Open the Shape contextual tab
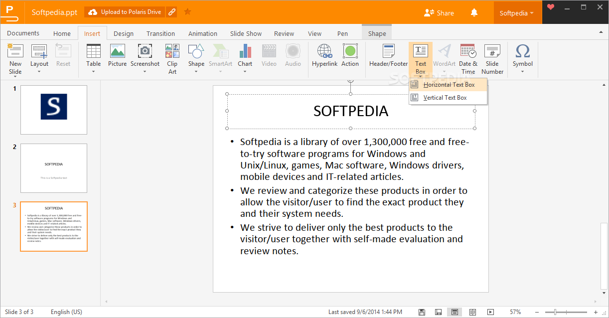The height and width of the screenshot is (318, 609). (377, 33)
